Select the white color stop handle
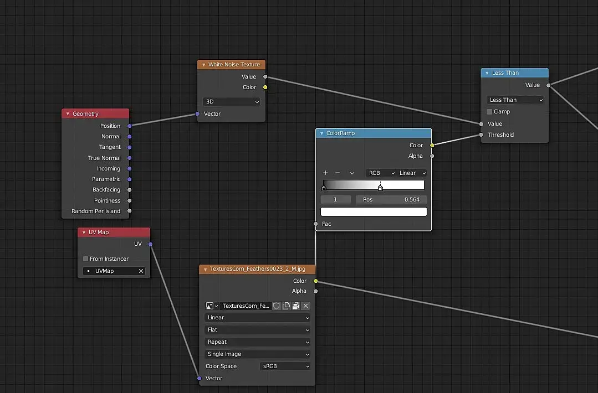The image size is (598, 393). click(x=380, y=188)
